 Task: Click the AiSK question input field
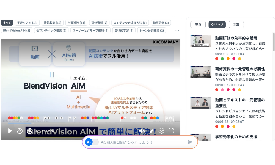pyautogui.click(x=143, y=142)
